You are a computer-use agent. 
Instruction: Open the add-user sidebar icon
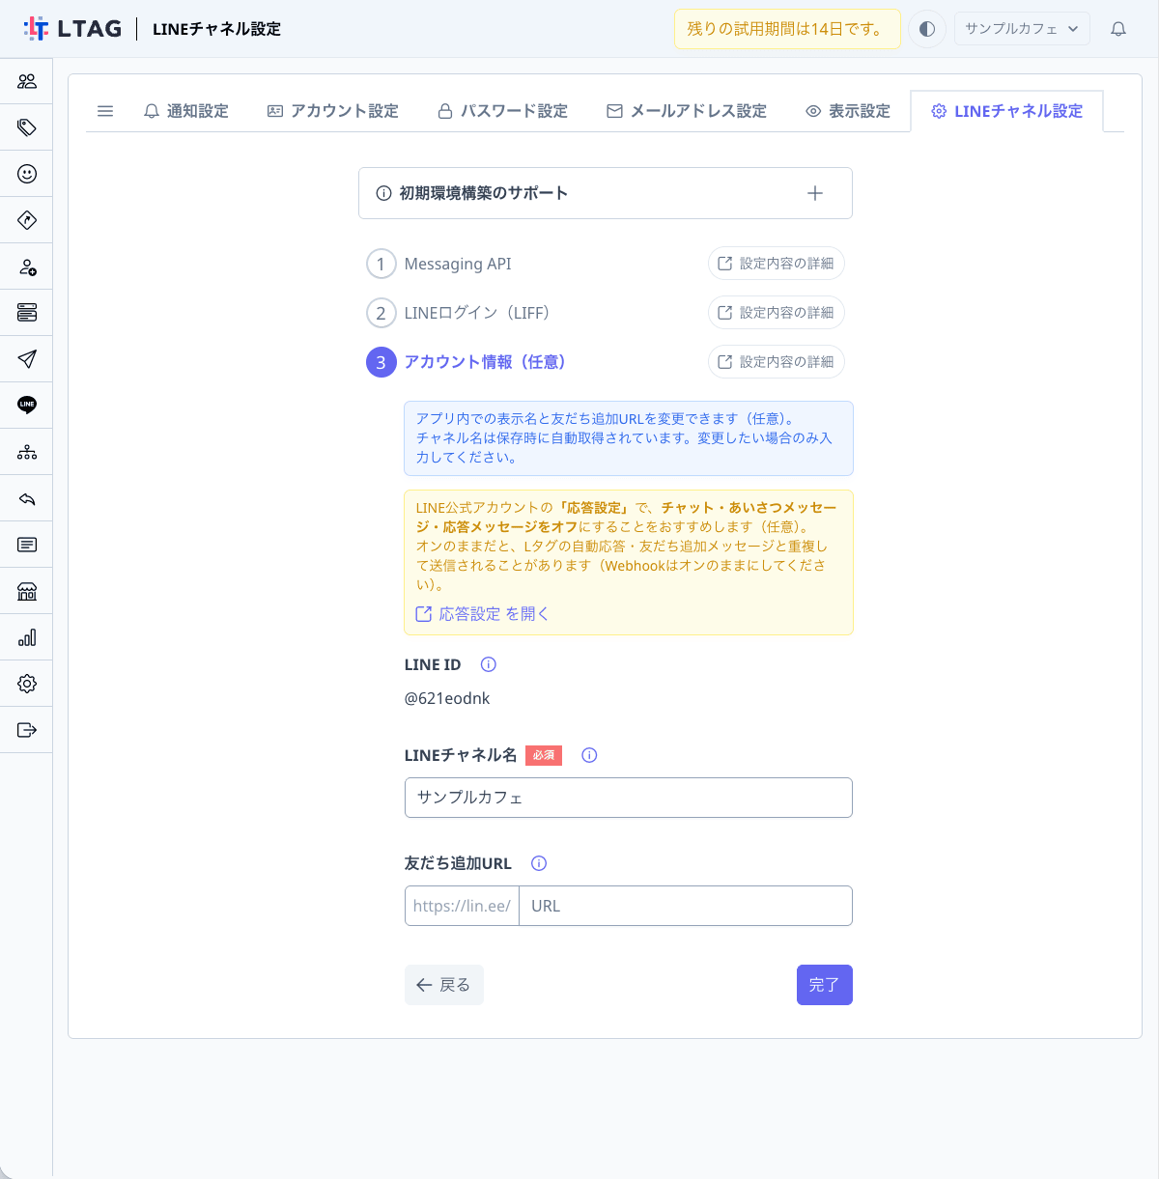coord(27,267)
